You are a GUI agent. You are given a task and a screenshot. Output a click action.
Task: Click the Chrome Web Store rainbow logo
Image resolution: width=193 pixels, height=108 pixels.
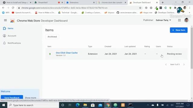(x=12, y=21)
